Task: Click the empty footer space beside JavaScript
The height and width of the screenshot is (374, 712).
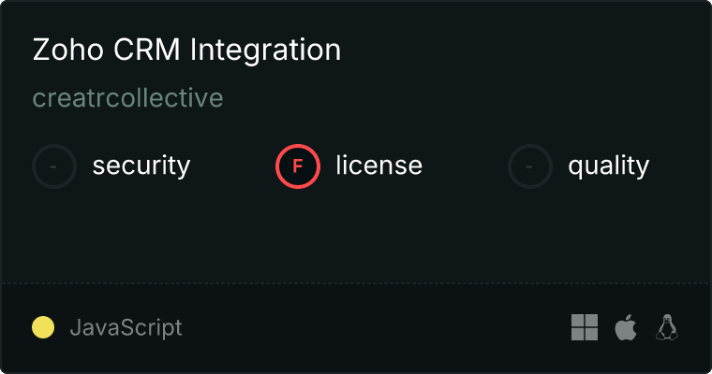Action: point(375,327)
